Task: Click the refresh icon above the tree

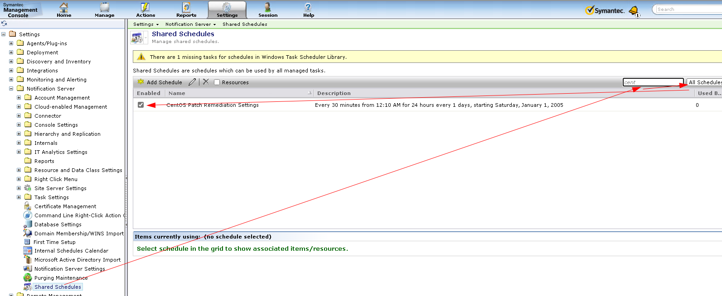Action: tap(4, 24)
